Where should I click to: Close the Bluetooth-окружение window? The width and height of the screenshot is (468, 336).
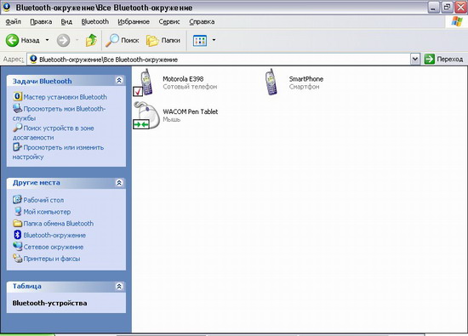click(x=461, y=7)
